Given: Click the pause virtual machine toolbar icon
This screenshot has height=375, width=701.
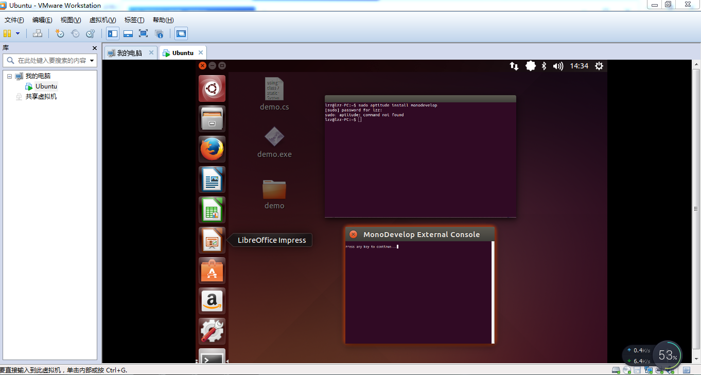Looking at the screenshot, I should coord(7,33).
